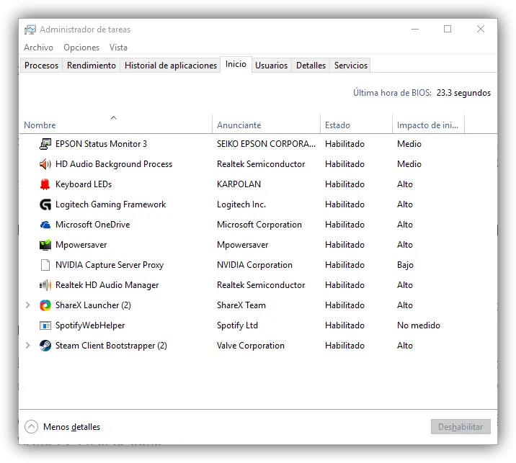Click the Logitech Gaming Framework icon
The image size is (516, 463).
coord(45,204)
